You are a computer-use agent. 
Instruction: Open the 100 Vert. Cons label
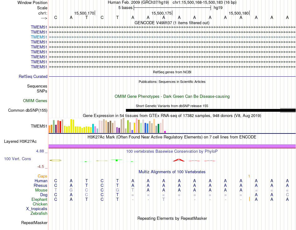17,159
